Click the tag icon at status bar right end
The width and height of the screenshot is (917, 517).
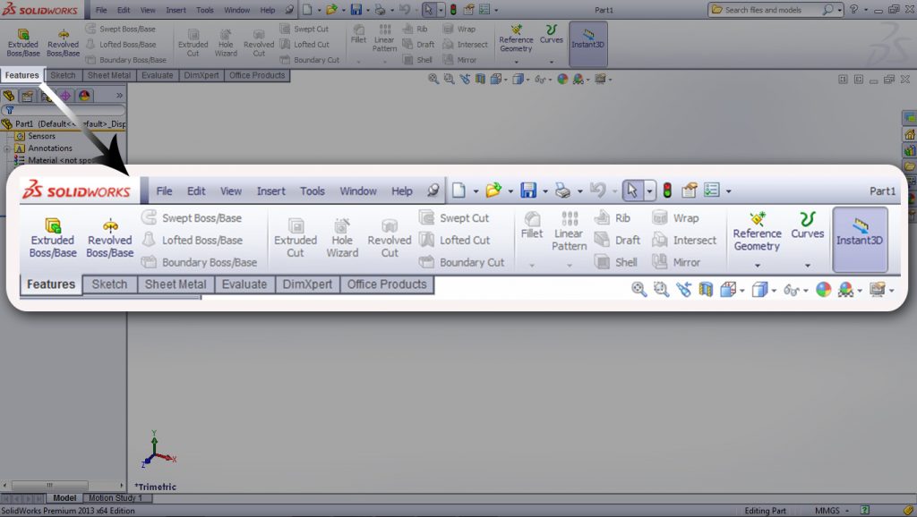tap(908, 511)
